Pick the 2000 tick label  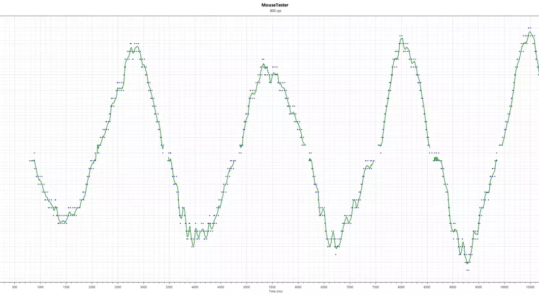(x=92, y=287)
